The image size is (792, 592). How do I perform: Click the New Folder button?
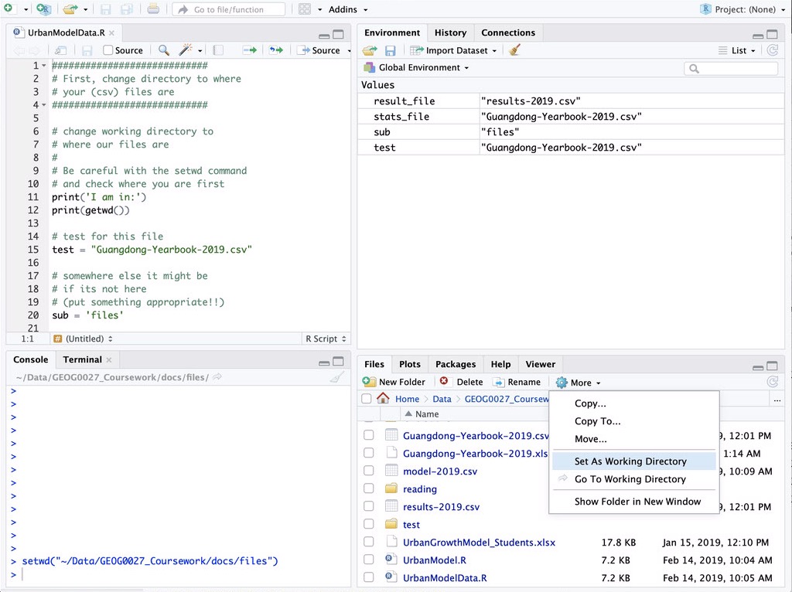coord(394,382)
